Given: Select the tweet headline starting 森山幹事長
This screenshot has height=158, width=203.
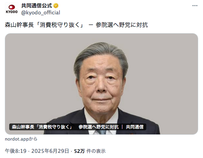Looking at the screenshot, I should coord(76,25).
